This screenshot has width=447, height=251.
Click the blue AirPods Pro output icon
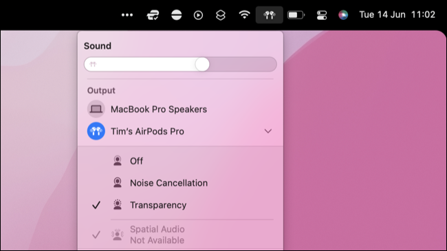pos(96,131)
